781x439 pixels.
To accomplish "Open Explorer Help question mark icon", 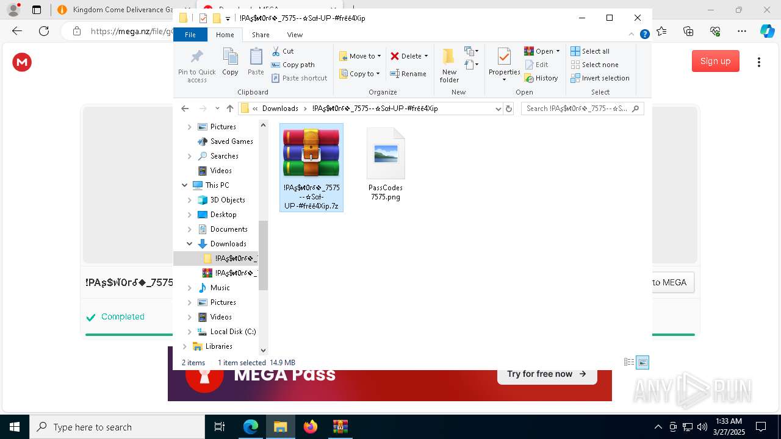I will [644, 35].
